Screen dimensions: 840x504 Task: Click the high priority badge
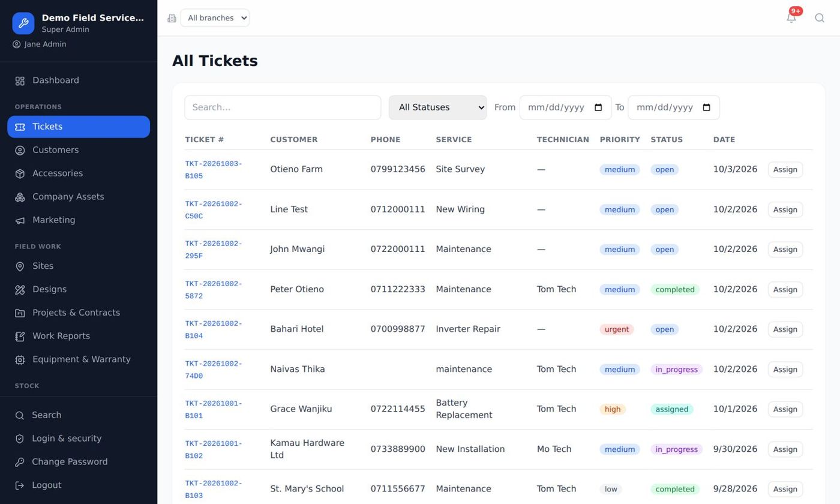click(x=613, y=409)
